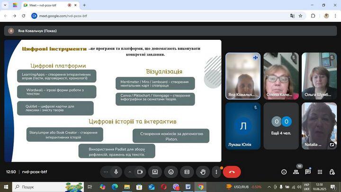
Task: Open a new browser tab
Action: tap(84, 5)
